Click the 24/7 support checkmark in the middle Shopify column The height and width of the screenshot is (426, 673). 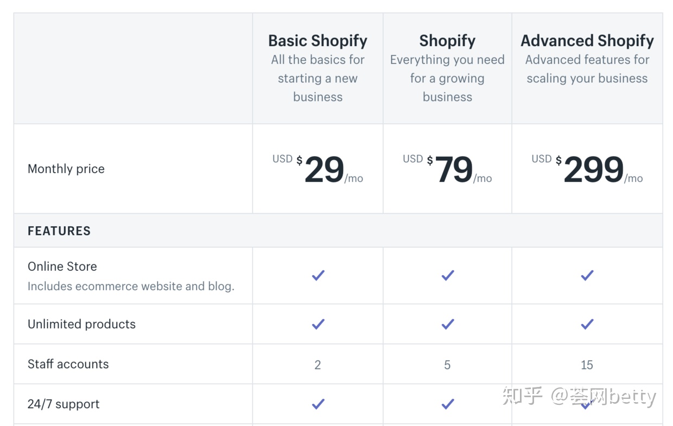pyautogui.click(x=447, y=404)
